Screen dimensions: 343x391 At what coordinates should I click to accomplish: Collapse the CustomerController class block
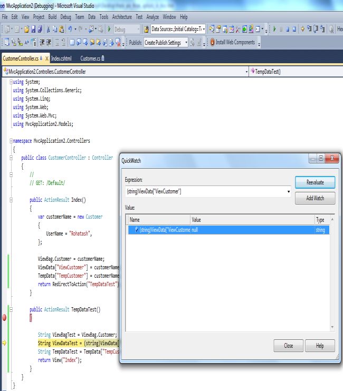pos(11,158)
